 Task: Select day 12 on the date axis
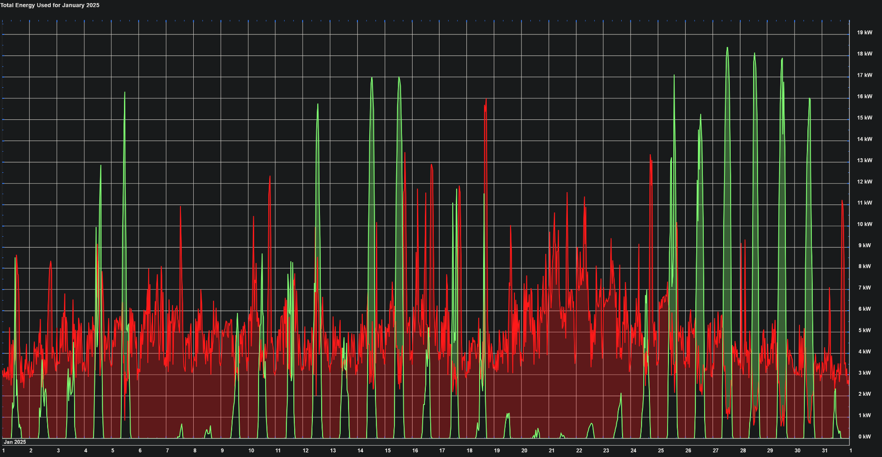click(x=306, y=450)
